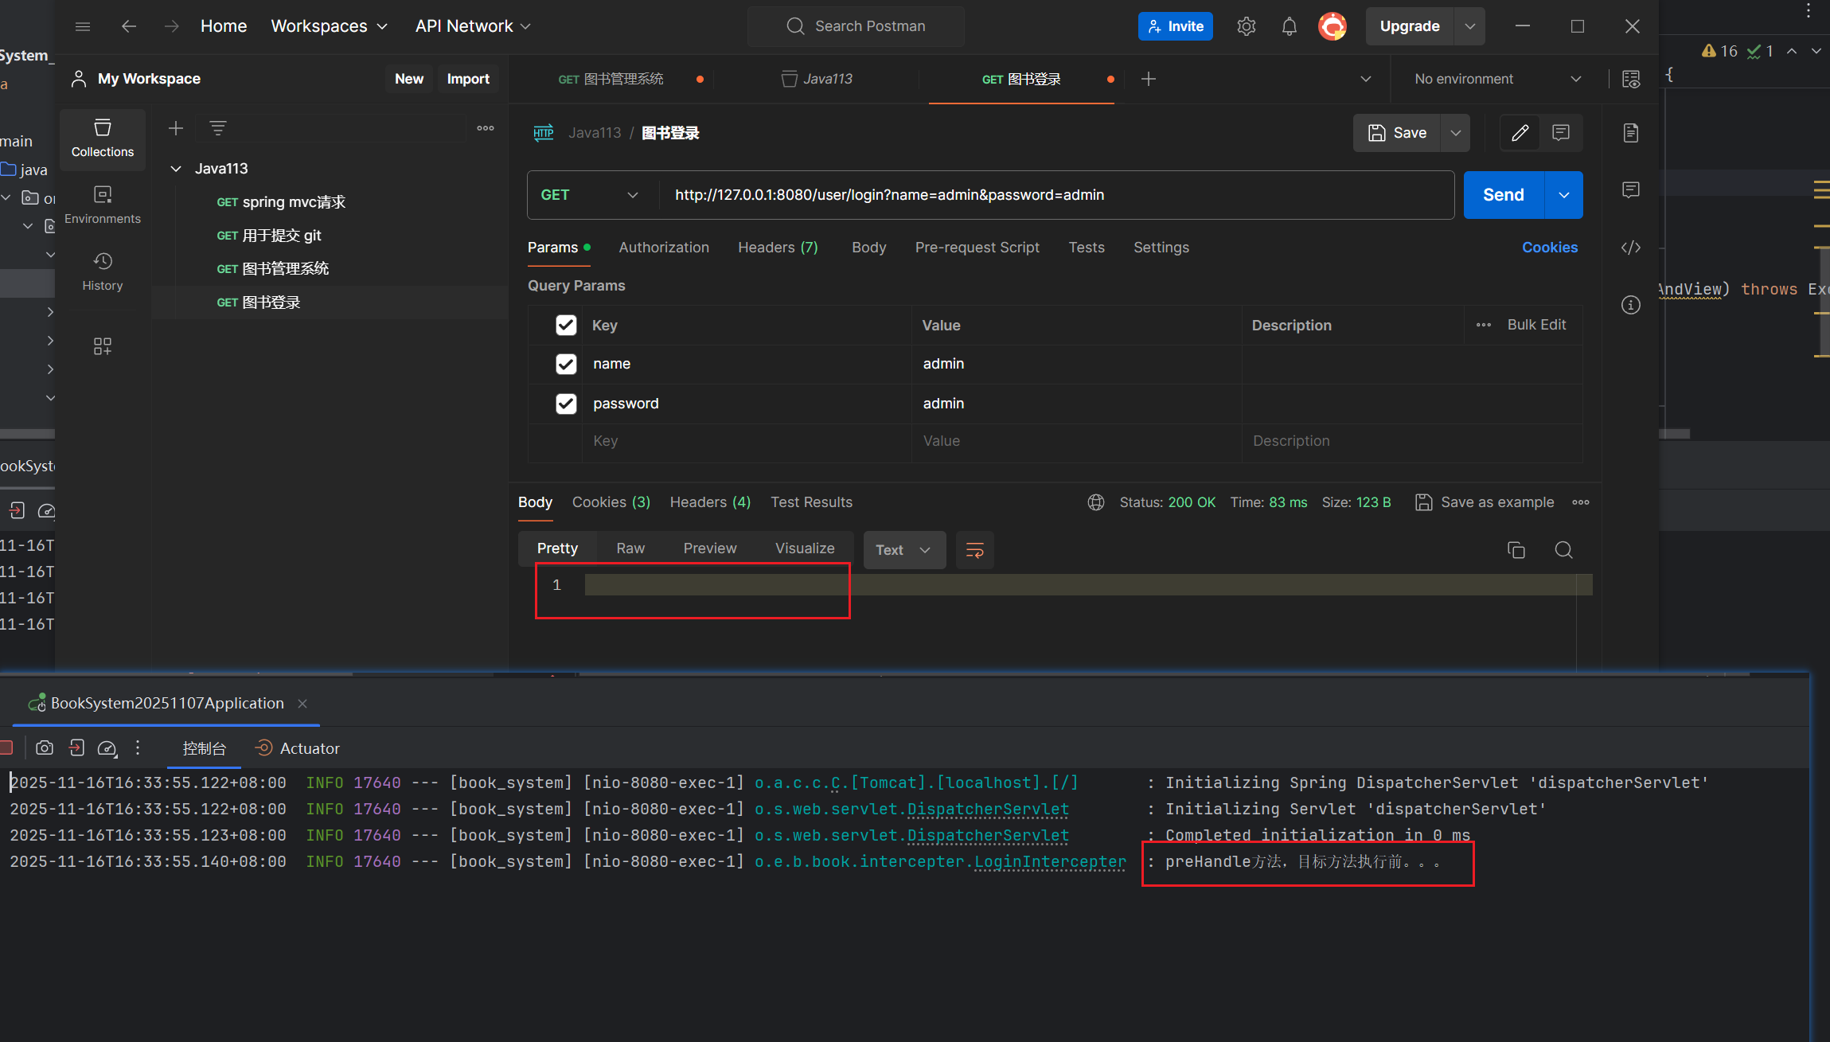Open the code snippet panel icon
This screenshot has height=1042, width=1830.
pos(1630,248)
